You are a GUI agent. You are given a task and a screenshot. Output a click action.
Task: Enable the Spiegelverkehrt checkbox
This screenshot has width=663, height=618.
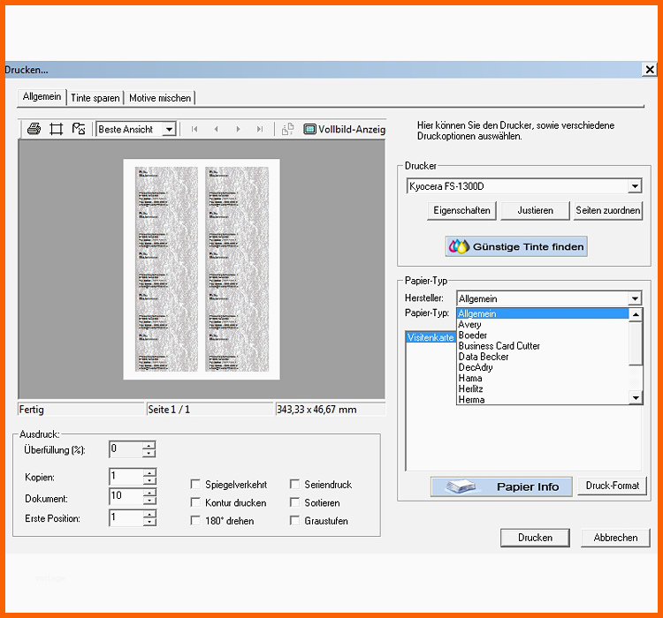195,484
